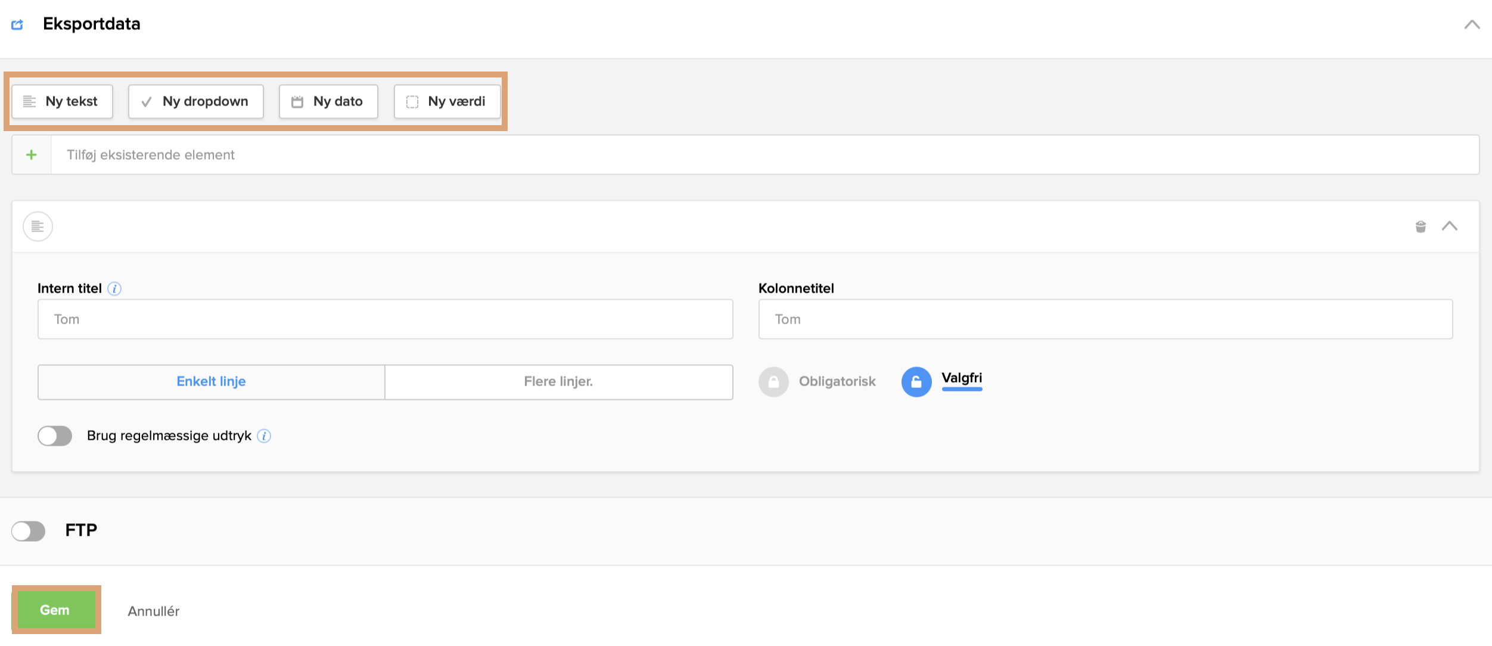This screenshot has height=646, width=1492.
Task: Click the Intern titel info icon
Action: pos(114,289)
